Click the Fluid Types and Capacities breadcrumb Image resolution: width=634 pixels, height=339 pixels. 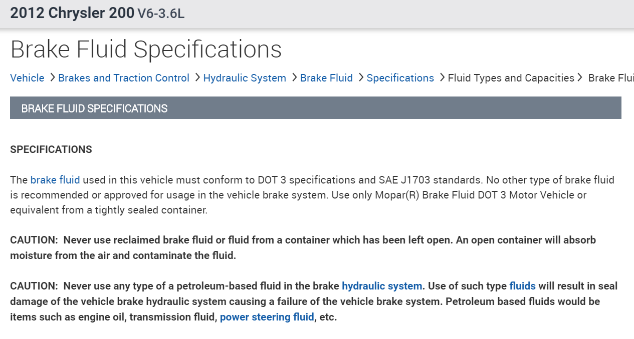pos(511,78)
